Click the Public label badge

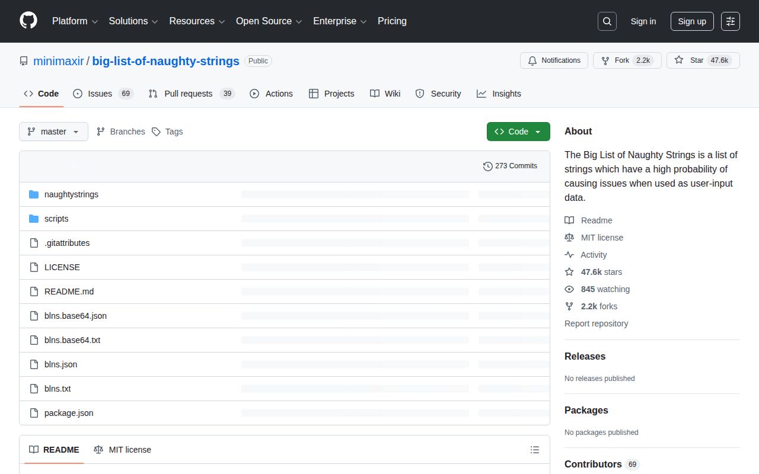[258, 60]
